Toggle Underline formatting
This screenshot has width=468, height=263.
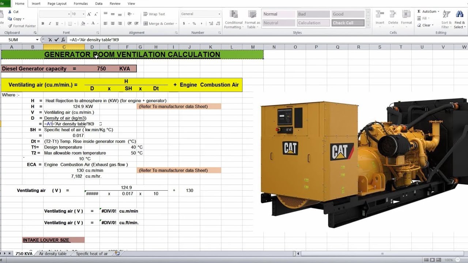pyautogui.click(x=57, y=23)
